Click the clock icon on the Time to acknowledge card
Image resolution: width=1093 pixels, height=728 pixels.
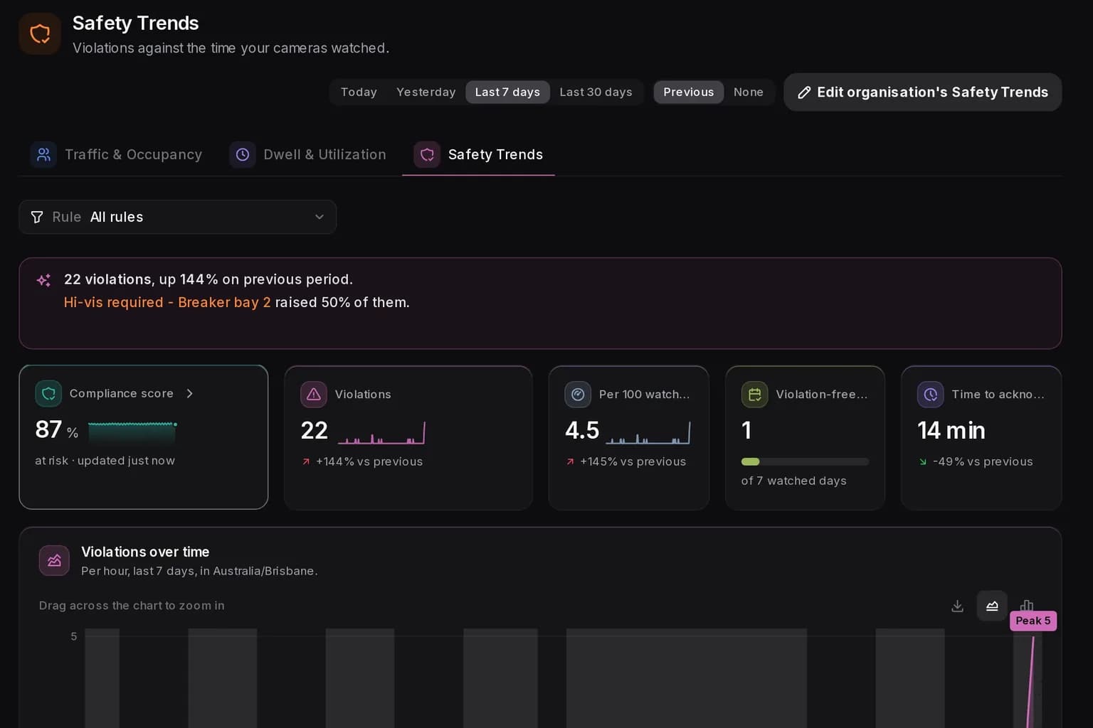click(931, 395)
